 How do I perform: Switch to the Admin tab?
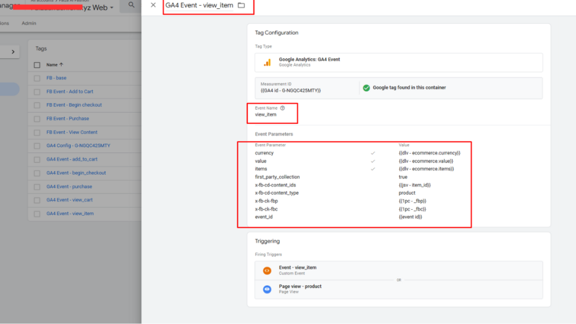29,23
